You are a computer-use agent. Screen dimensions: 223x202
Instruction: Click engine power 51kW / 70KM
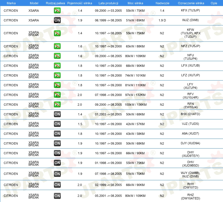[x=135, y=174]
